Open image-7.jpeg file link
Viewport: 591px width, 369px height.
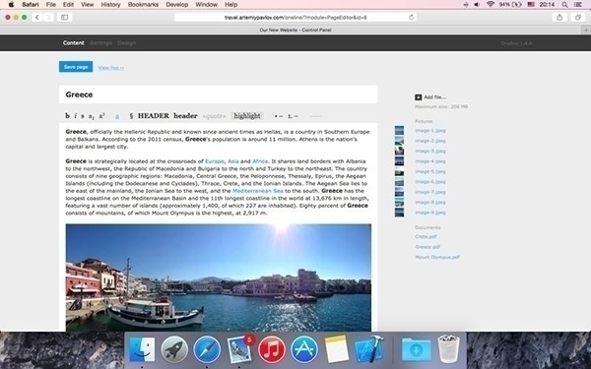click(430, 192)
